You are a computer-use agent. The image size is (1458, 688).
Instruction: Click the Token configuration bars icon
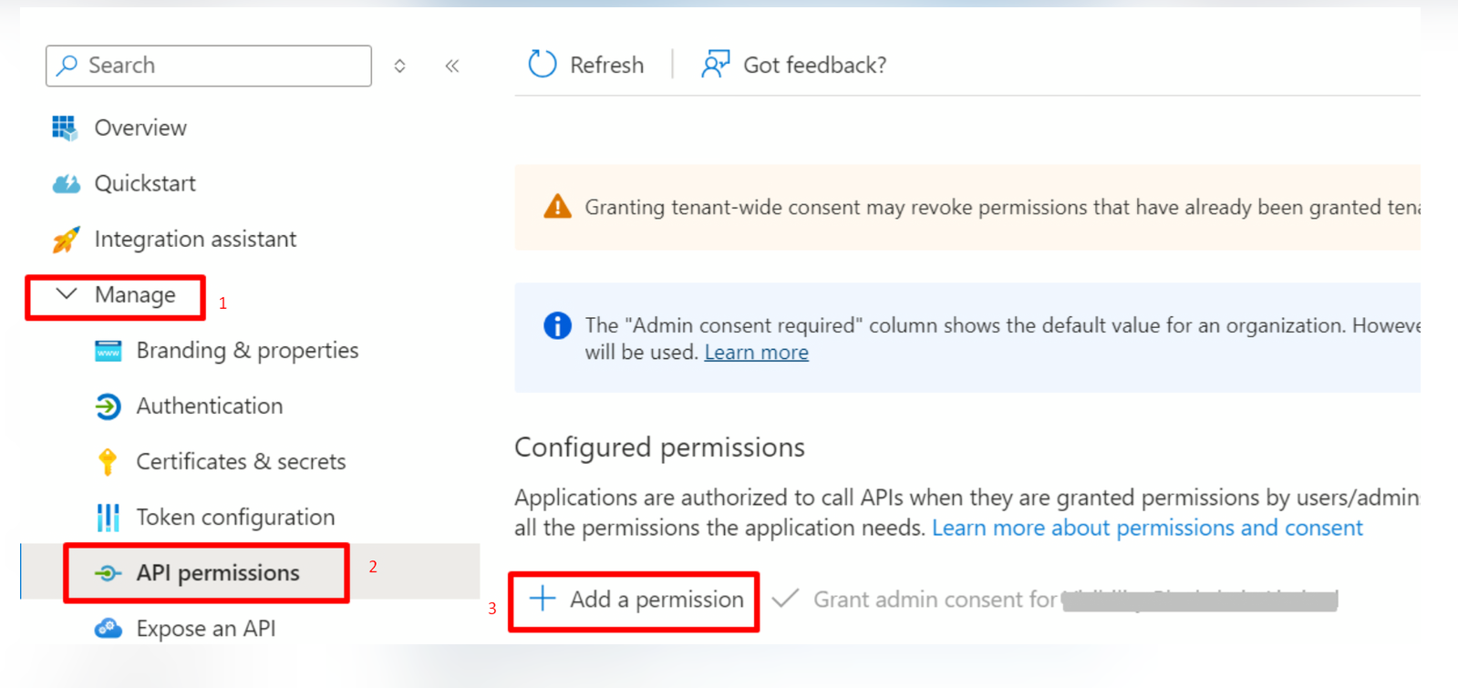click(108, 518)
